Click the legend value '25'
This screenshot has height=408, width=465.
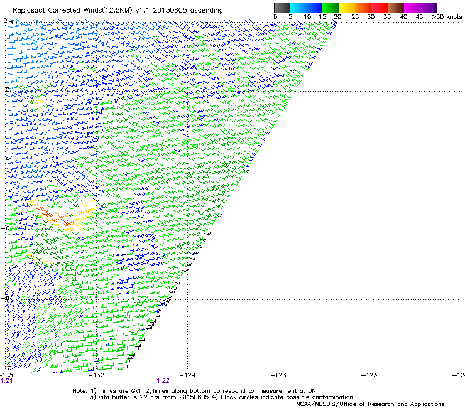(x=355, y=17)
